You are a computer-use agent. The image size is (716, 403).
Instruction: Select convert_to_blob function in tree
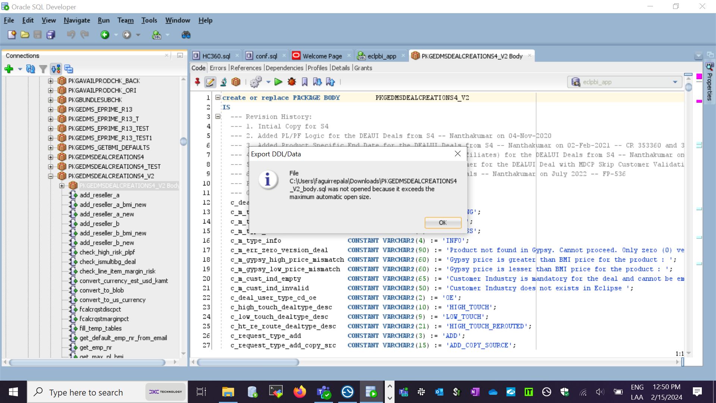point(101,290)
